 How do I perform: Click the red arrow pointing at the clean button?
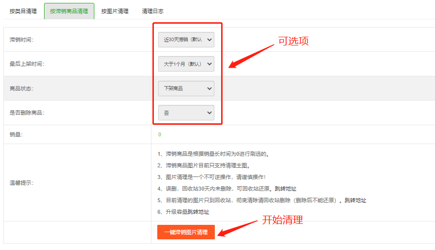pos(238,228)
